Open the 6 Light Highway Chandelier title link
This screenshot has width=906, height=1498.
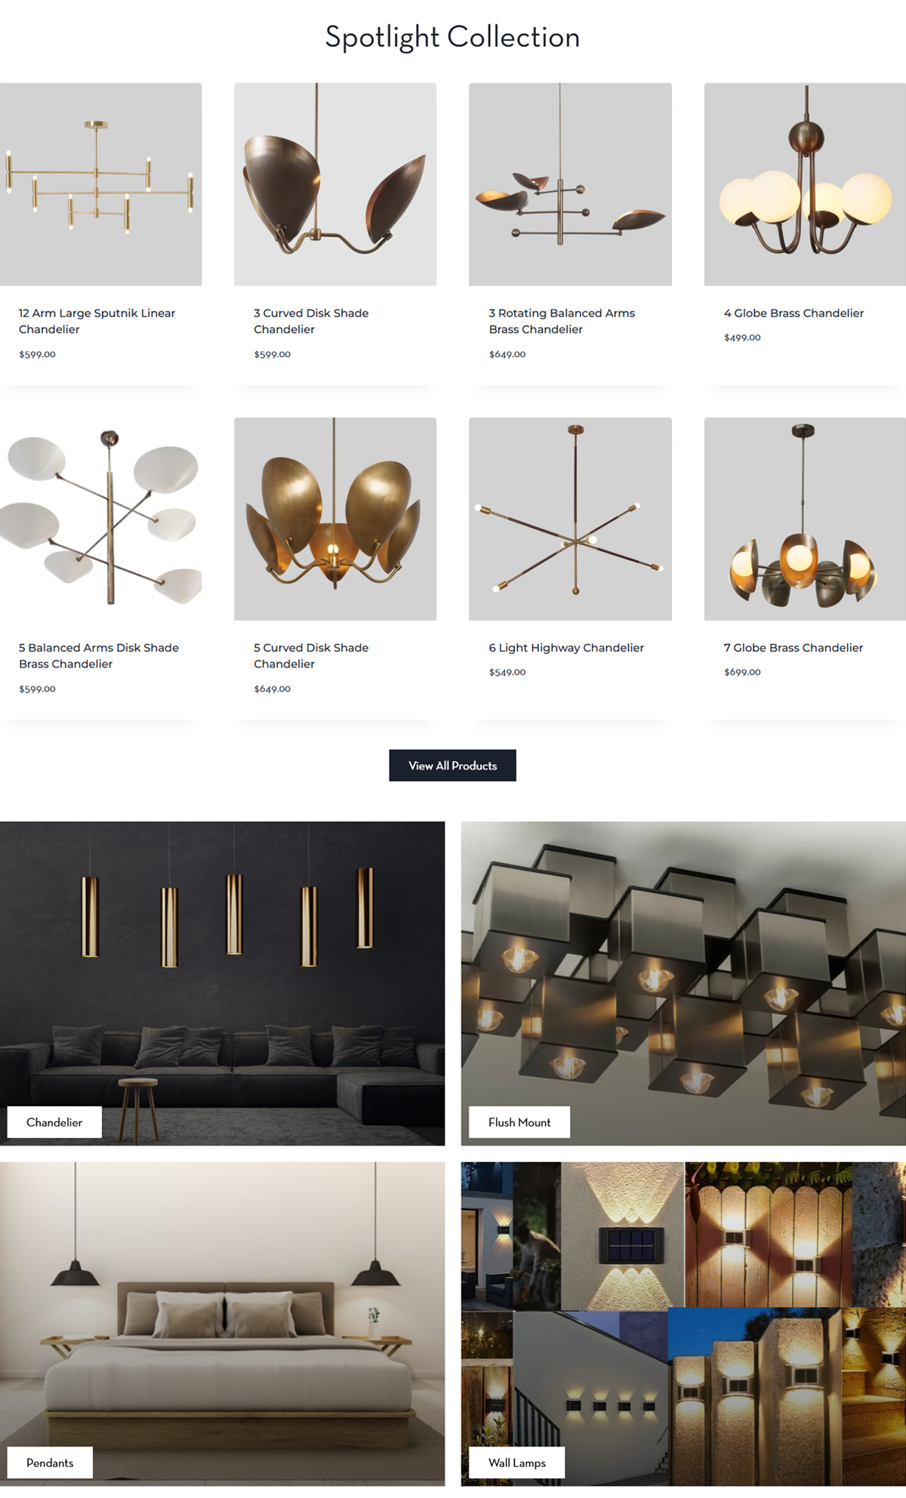point(566,648)
